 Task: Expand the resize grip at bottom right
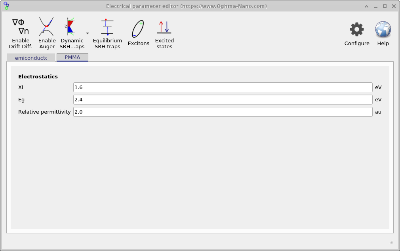(x=391, y=242)
